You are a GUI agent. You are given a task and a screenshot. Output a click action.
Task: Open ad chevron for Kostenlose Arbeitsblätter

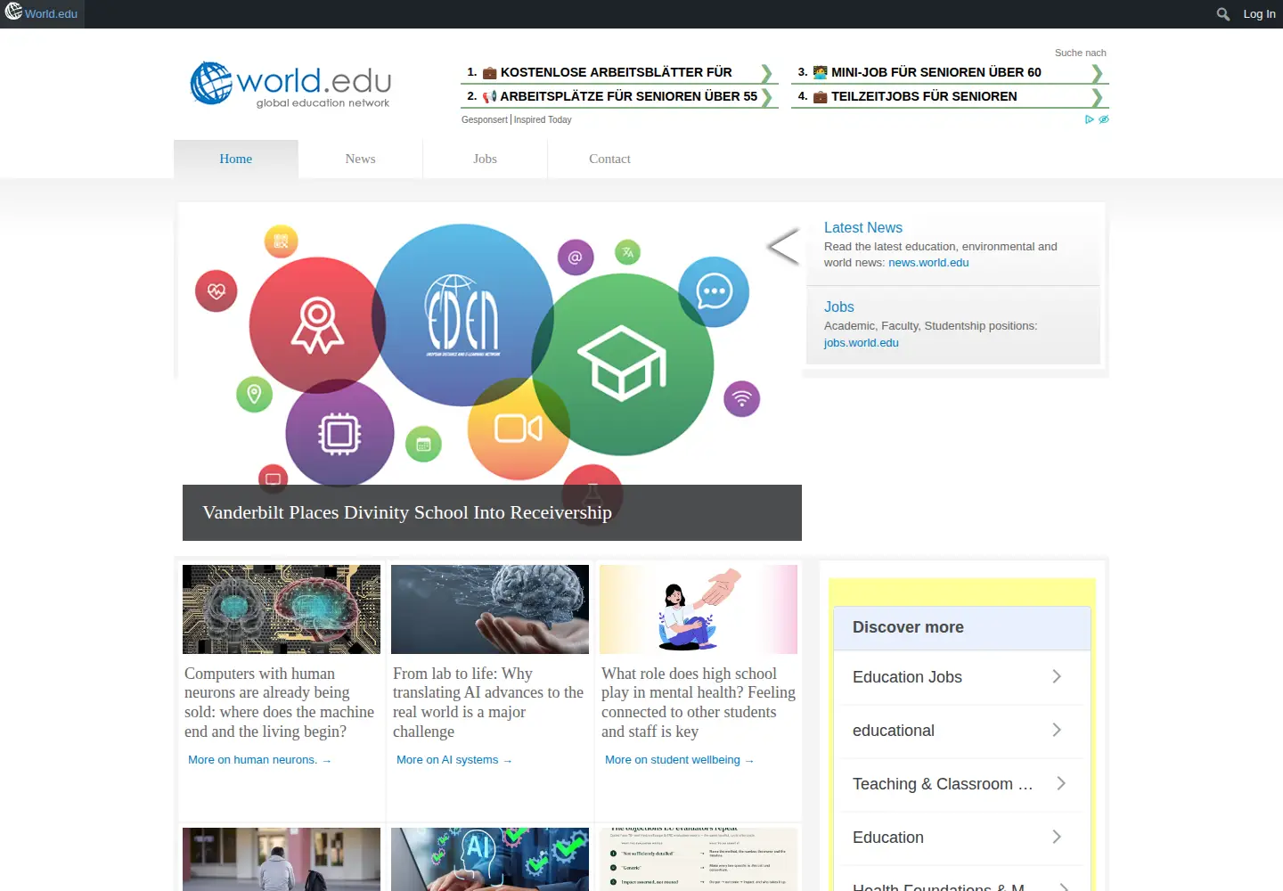[765, 73]
